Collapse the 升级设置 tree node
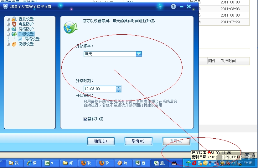 point(8,34)
